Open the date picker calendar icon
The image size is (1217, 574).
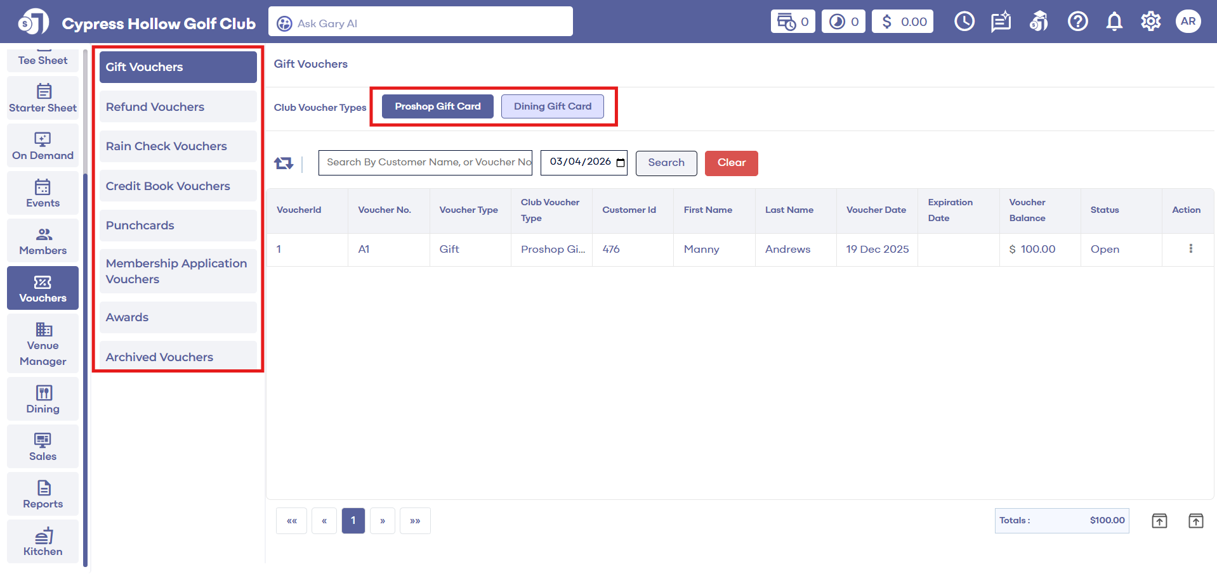pos(621,163)
